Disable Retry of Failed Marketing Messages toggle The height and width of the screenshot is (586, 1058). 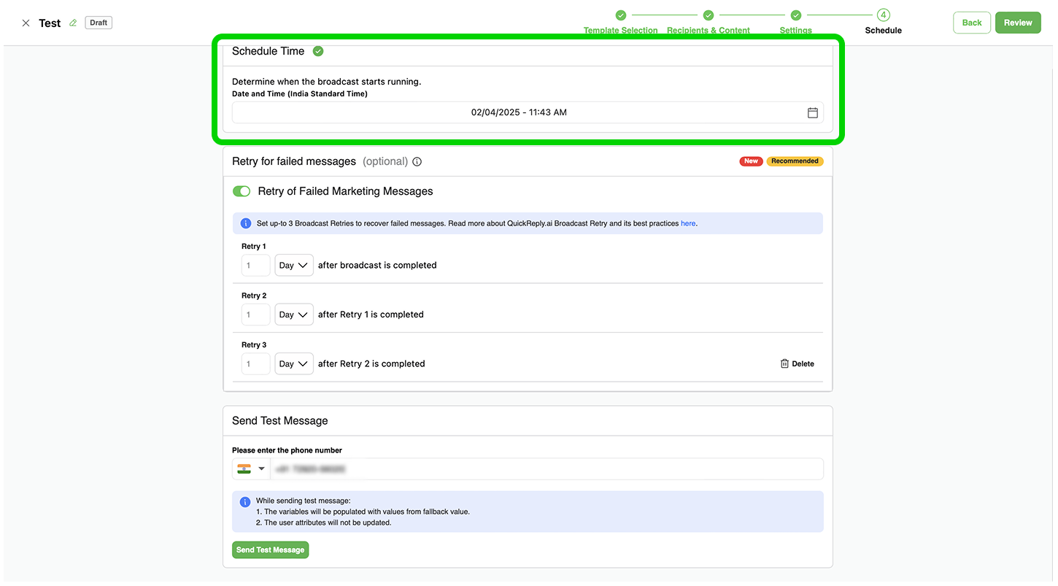pos(242,191)
